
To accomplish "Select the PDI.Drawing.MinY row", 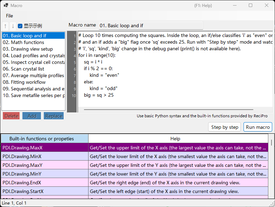I will 135,174.
